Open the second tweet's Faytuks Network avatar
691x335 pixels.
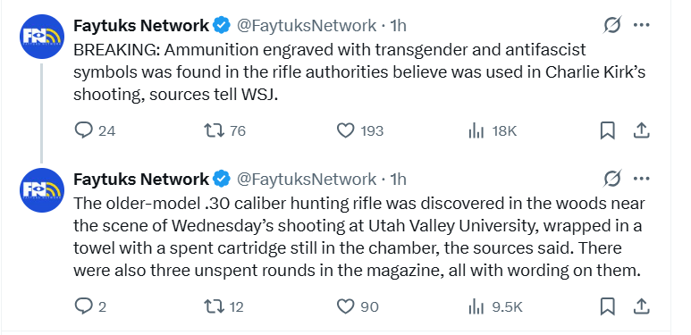[42, 190]
